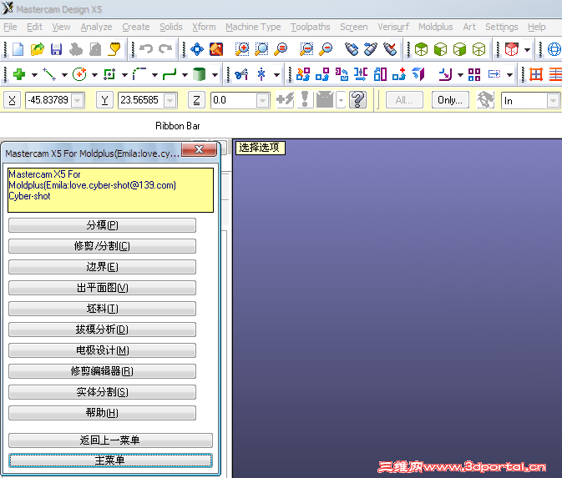This screenshot has width=562, height=478.
Task: Open the Moldplus menu
Action: (435, 27)
